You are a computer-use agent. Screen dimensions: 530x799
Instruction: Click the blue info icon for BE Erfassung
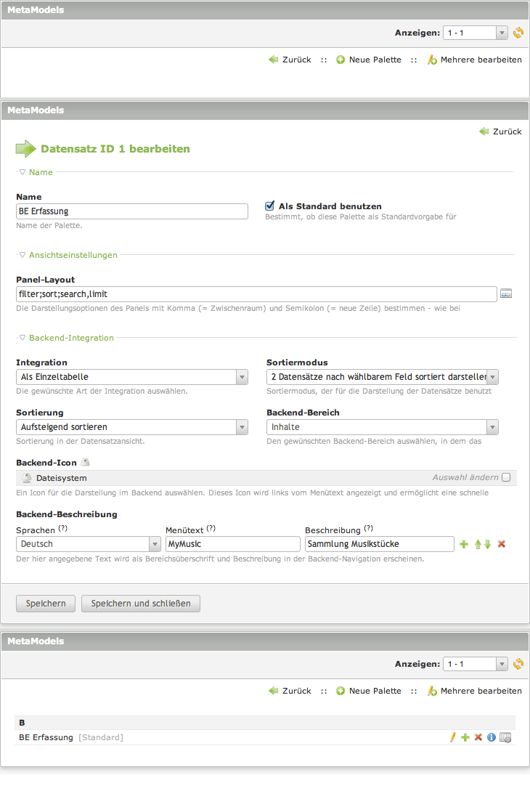point(492,737)
